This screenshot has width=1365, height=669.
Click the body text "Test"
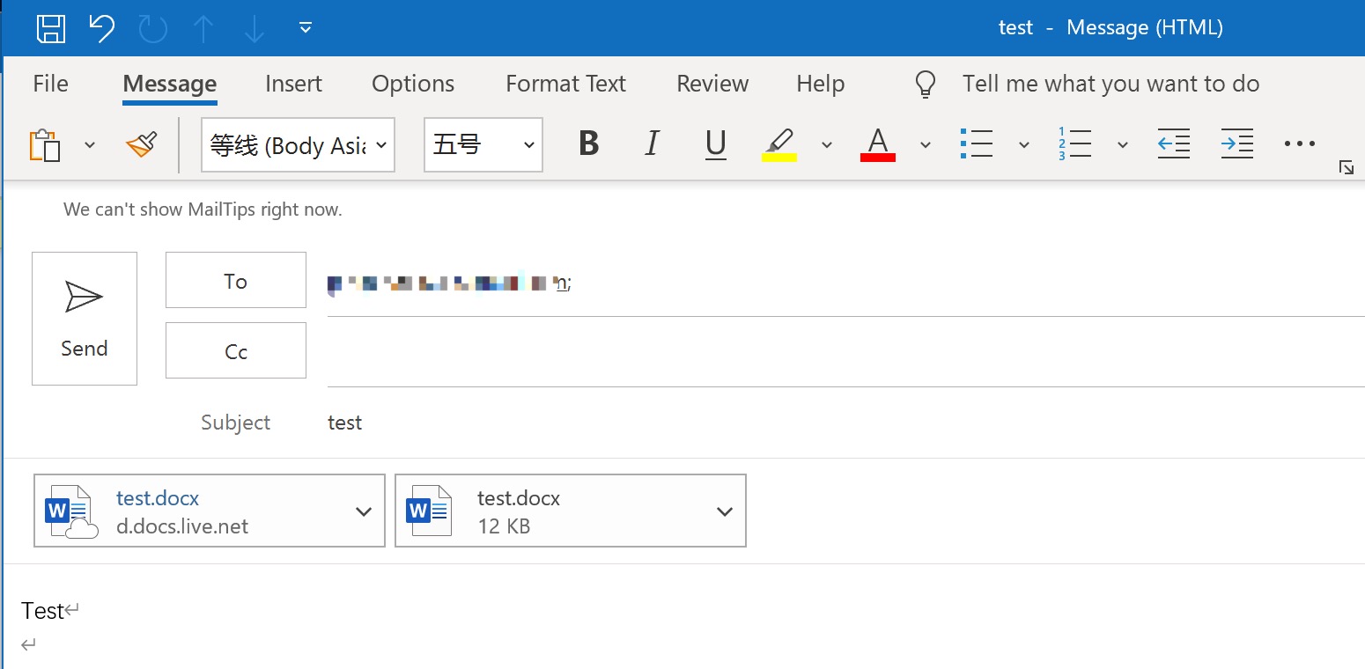[43, 611]
